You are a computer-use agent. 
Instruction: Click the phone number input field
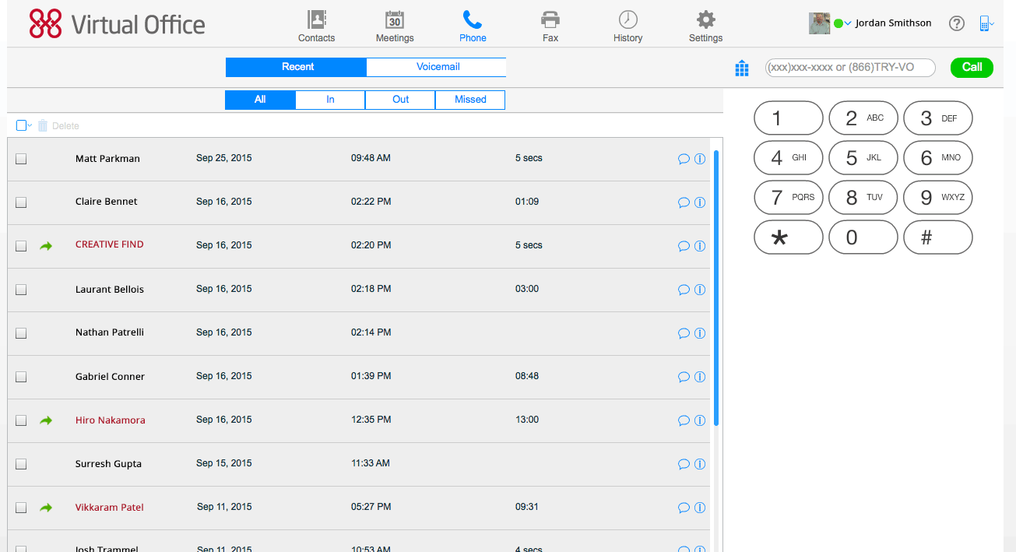click(x=850, y=68)
